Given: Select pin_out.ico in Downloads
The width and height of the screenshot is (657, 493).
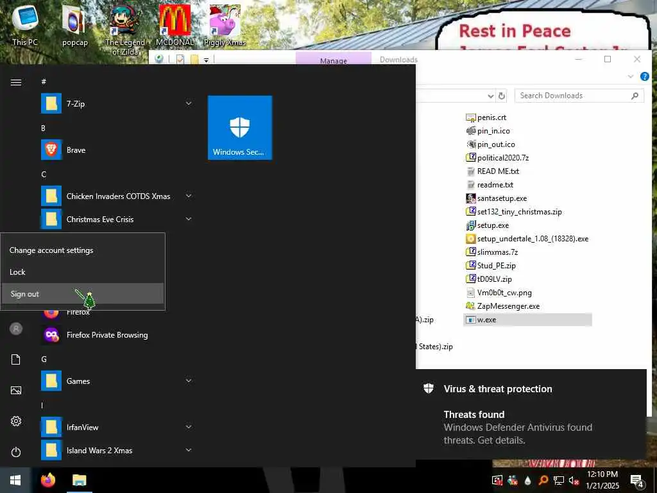Looking at the screenshot, I should tap(490, 144).
